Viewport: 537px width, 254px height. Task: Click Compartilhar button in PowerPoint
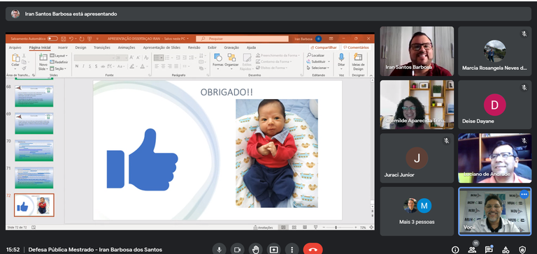click(324, 47)
